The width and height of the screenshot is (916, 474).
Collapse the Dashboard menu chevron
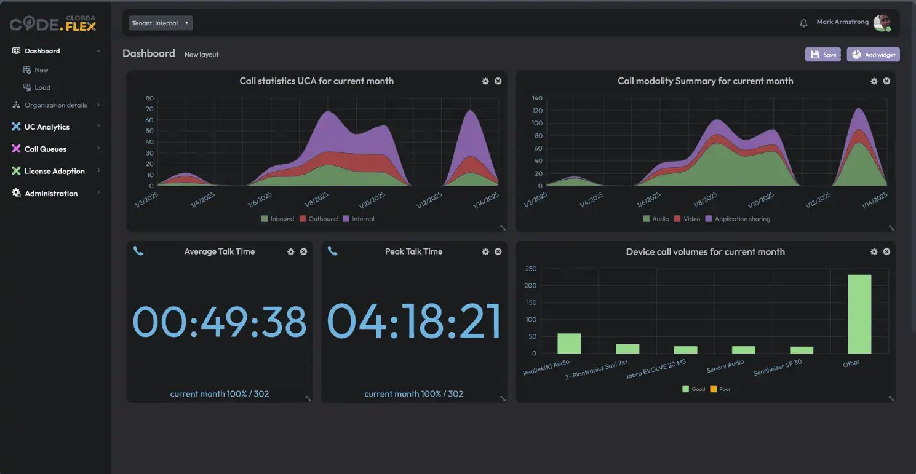pos(98,51)
